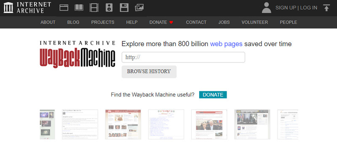The width and height of the screenshot is (337, 166).
Task: Open the old Yahoo directory thumbnail
Action: pyautogui.click(x=166, y=124)
